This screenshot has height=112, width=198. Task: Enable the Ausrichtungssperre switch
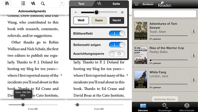click(x=117, y=54)
